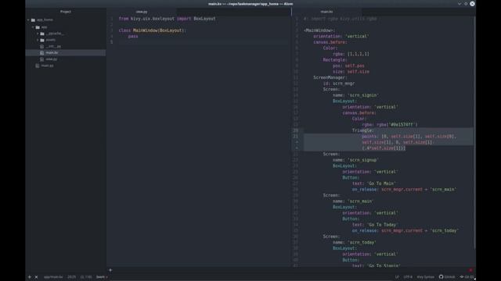This screenshot has height=281, width=501.
Task: Click the "text: 'Go To Today'" line
Action: (376, 225)
